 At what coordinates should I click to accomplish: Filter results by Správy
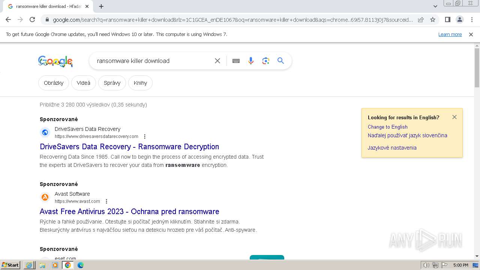(112, 83)
